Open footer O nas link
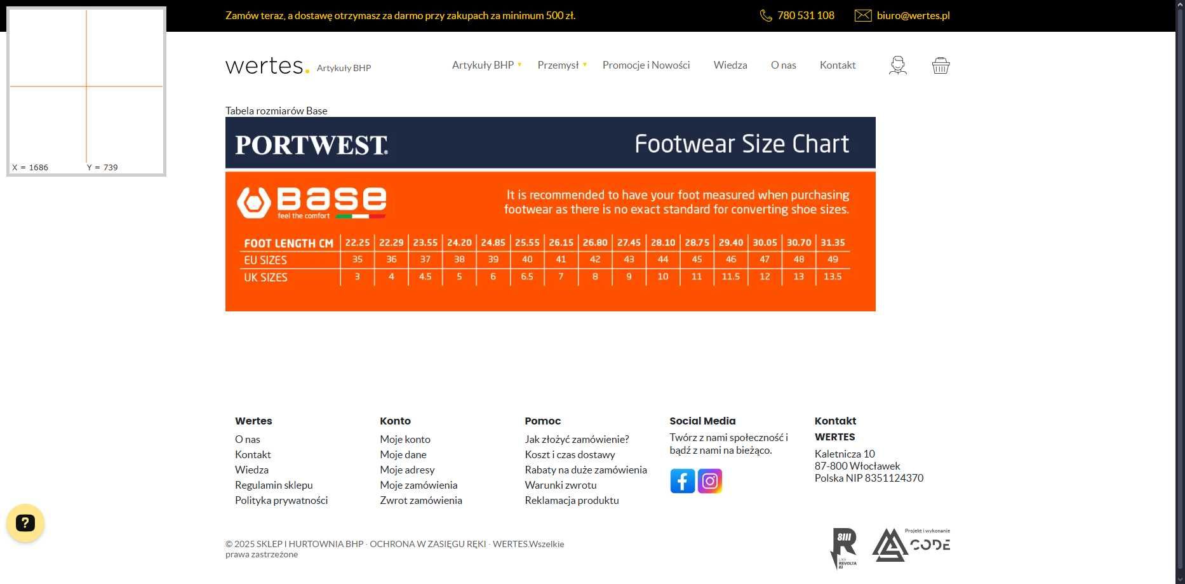The width and height of the screenshot is (1185, 584). 248,439
